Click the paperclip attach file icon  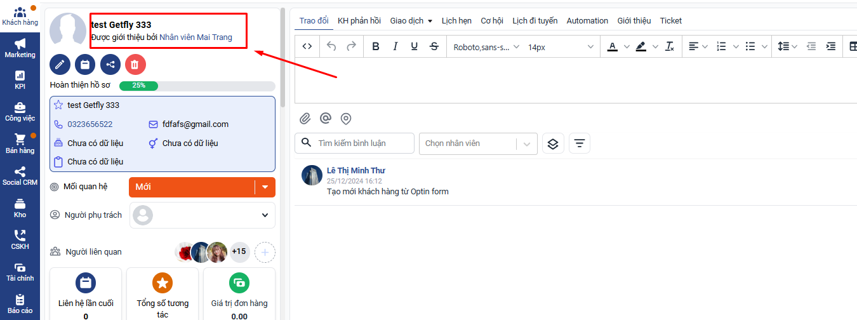305,119
